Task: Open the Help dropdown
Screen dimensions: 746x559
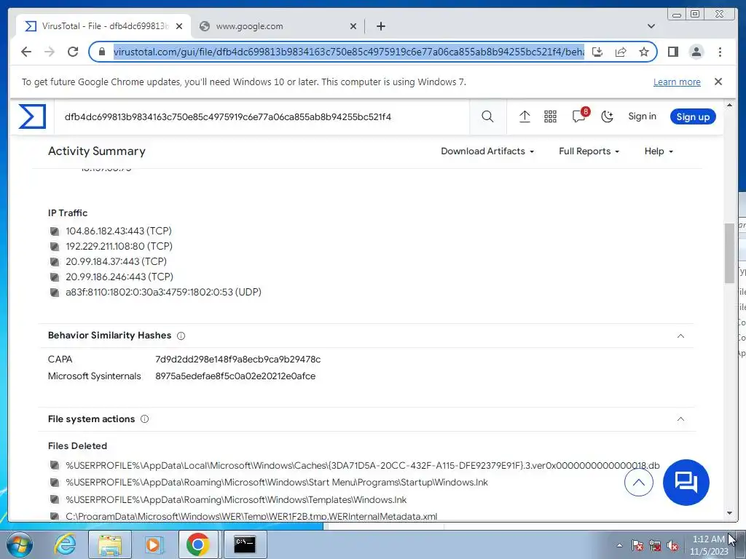Action: tap(659, 151)
